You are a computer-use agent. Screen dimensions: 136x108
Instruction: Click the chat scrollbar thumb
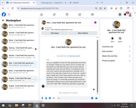click(97, 66)
